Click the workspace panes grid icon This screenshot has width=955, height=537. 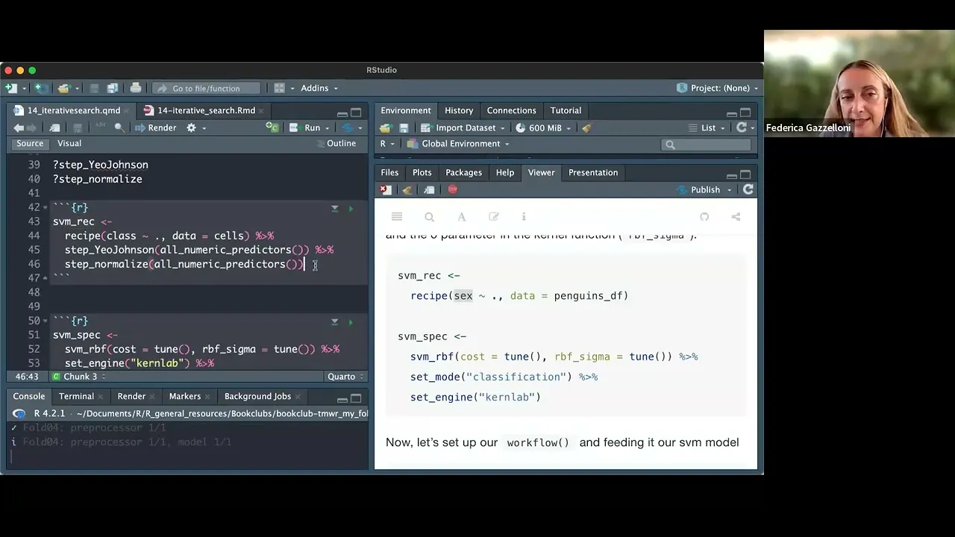pyautogui.click(x=279, y=88)
